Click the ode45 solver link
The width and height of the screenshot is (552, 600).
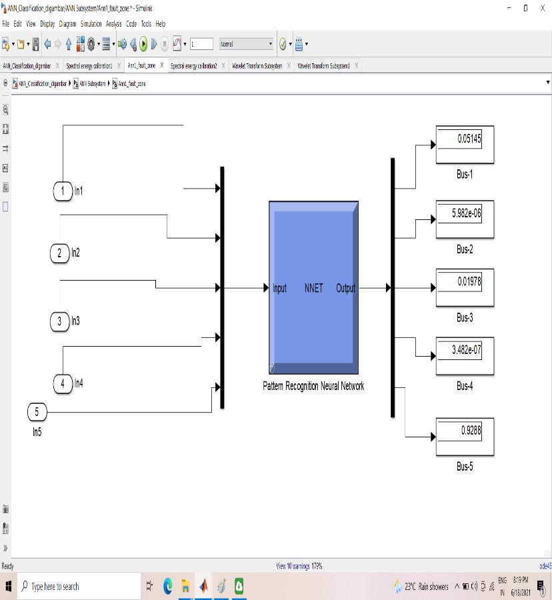545,566
